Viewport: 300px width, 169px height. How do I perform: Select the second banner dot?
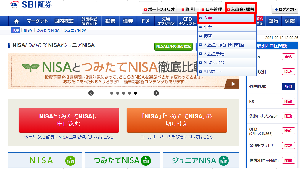pos(118,93)
